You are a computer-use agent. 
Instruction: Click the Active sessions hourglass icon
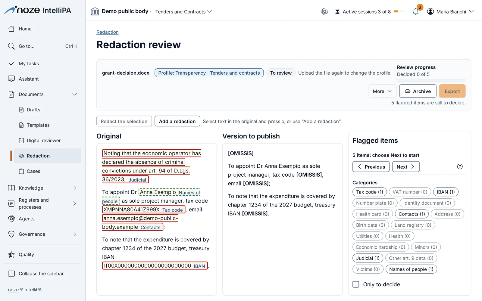click(337, 11)
